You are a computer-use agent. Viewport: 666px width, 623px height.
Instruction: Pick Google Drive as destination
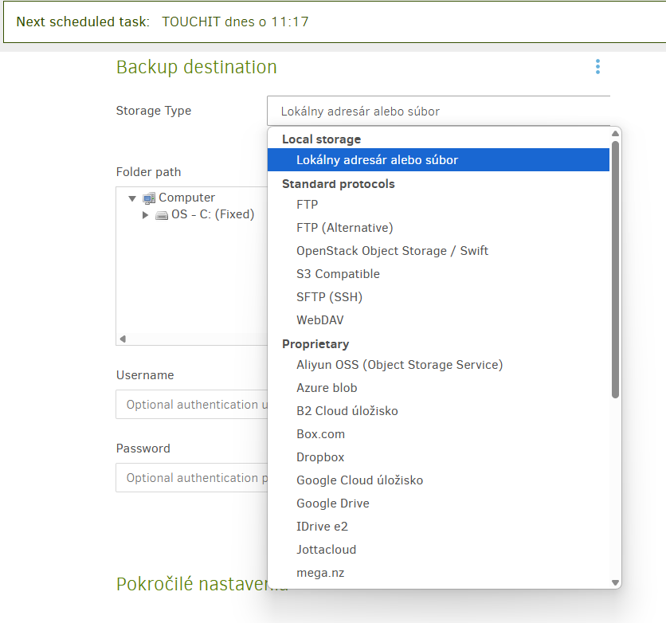pos(333,503)
